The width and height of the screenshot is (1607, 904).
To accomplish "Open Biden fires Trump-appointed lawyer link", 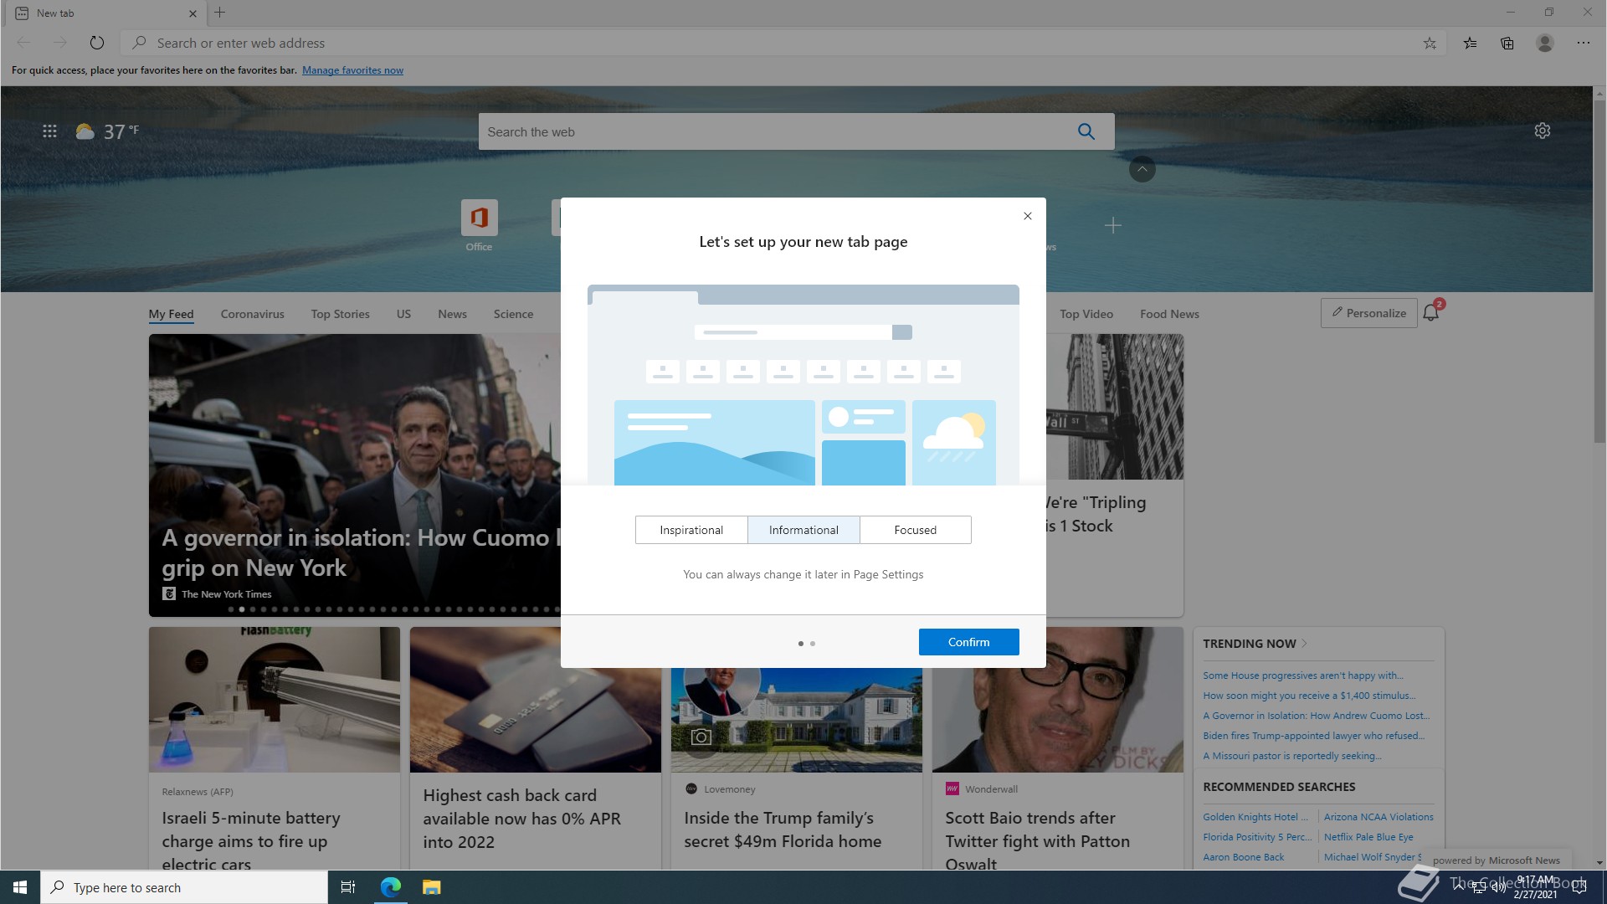I will point(1313,736).
